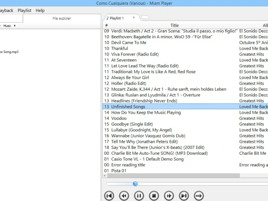The height and width of the screenshot is (201, 268).
Task: Select 'Let Love Lead The Way' row
Action: [x=185, y=66]
